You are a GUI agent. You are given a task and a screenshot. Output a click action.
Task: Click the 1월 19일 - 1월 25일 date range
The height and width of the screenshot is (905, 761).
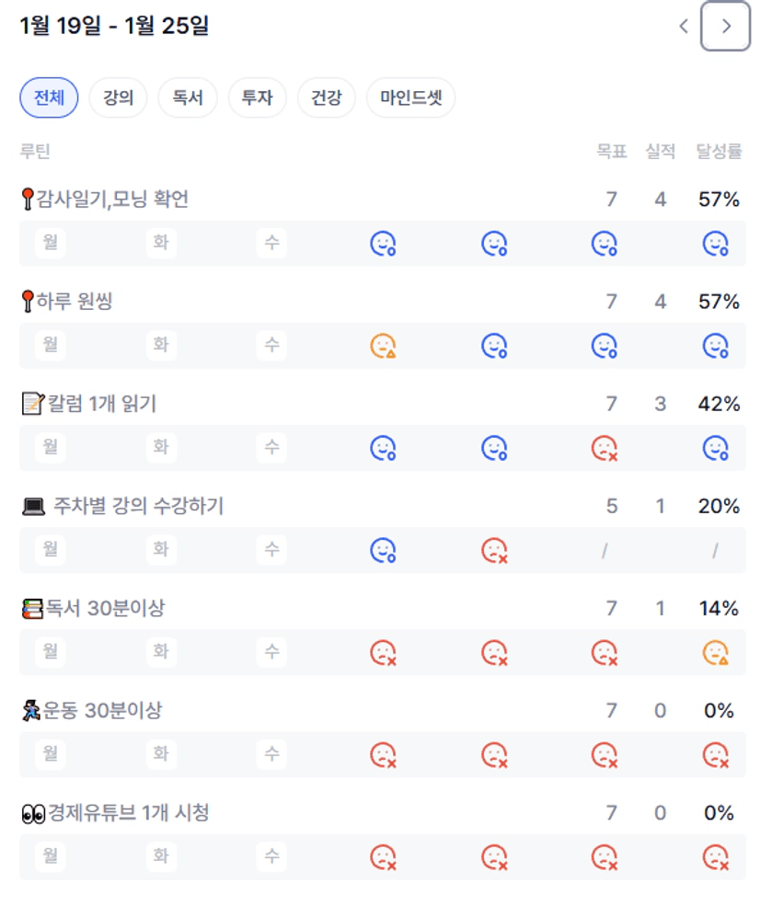point(114,26)
